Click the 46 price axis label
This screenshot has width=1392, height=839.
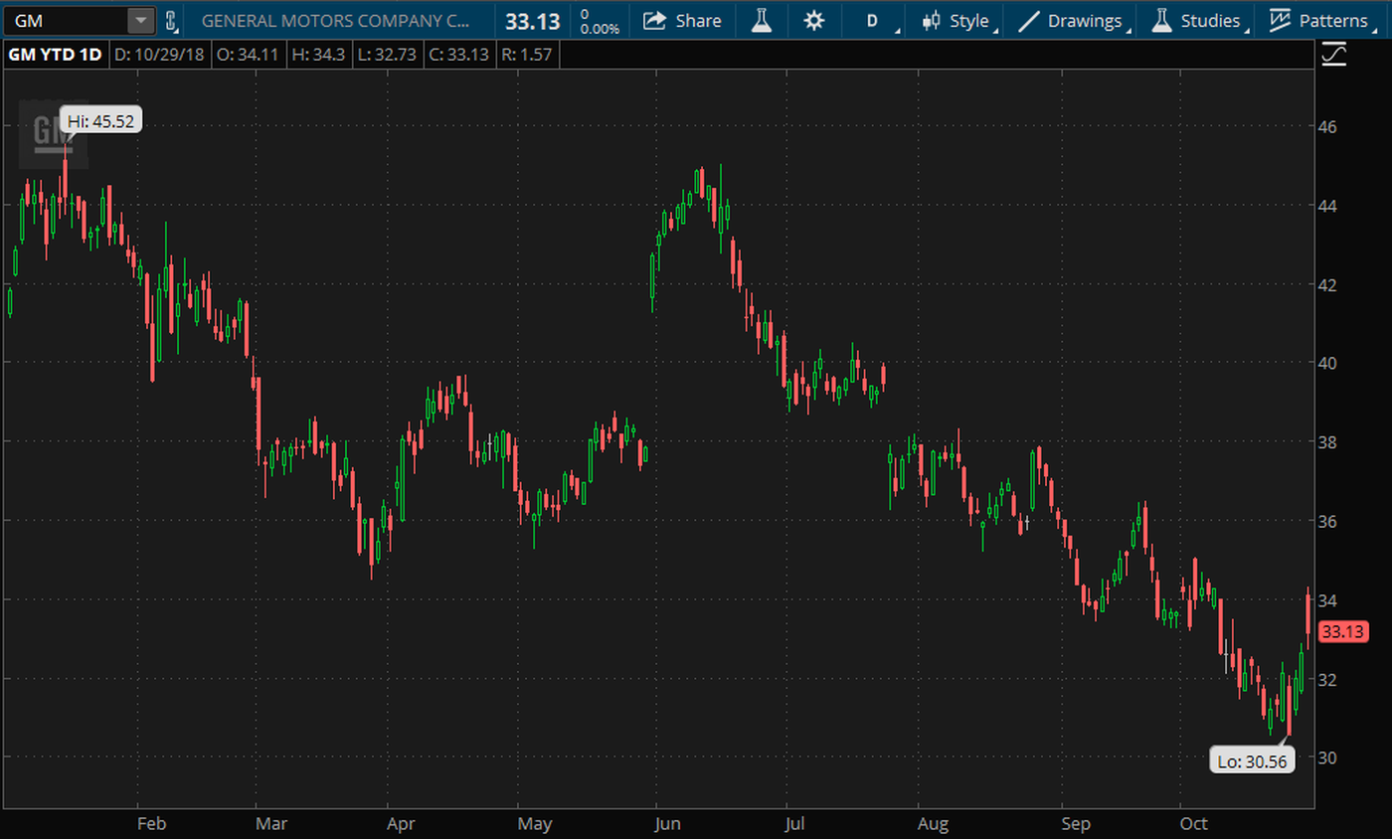(1327, 127)
